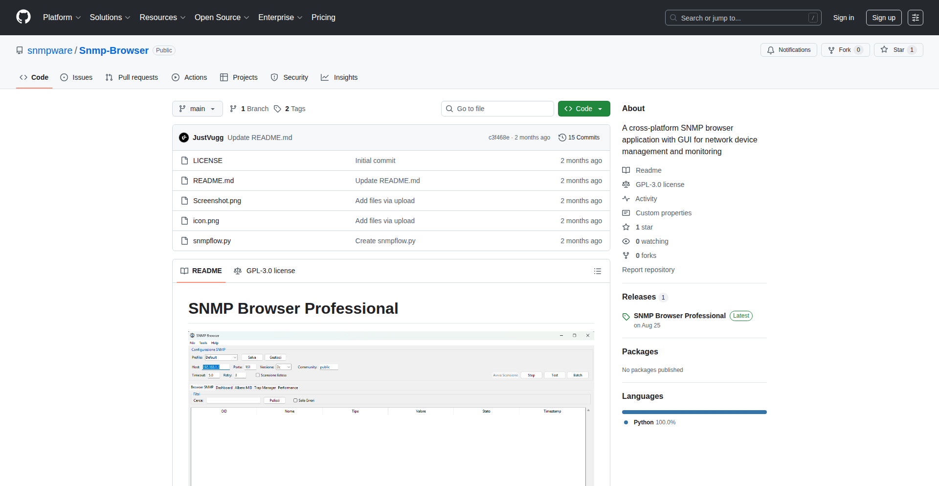
Task: Toggle Scansione Estesa checkbox in screenshot
Action: (258, 375)
